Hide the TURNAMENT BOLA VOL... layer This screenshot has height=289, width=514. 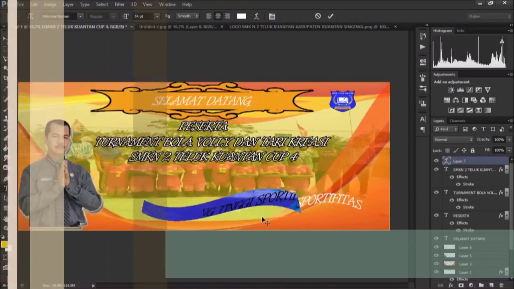(x=436, y=193)
